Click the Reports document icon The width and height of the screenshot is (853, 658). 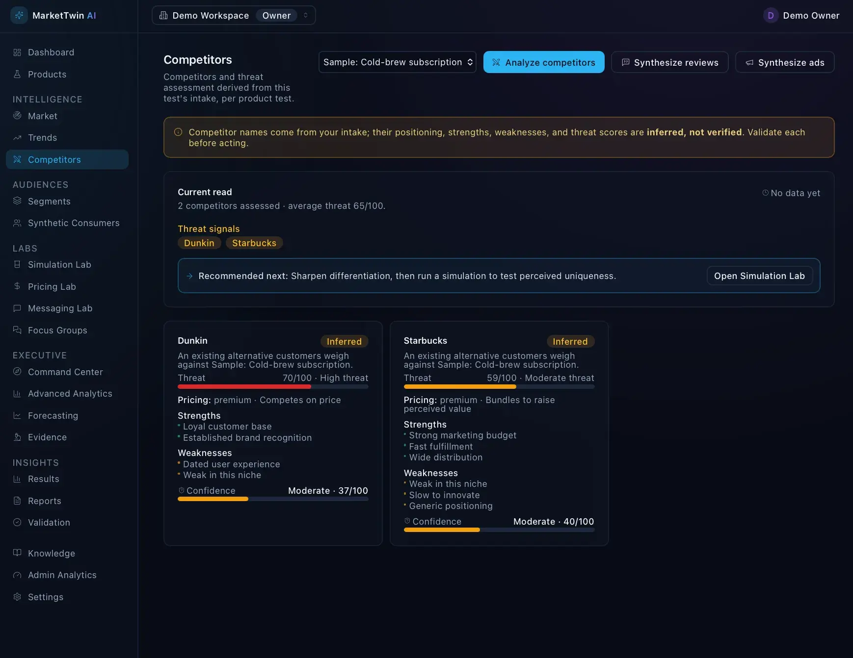pyautogui.click(x=17, y=501)
